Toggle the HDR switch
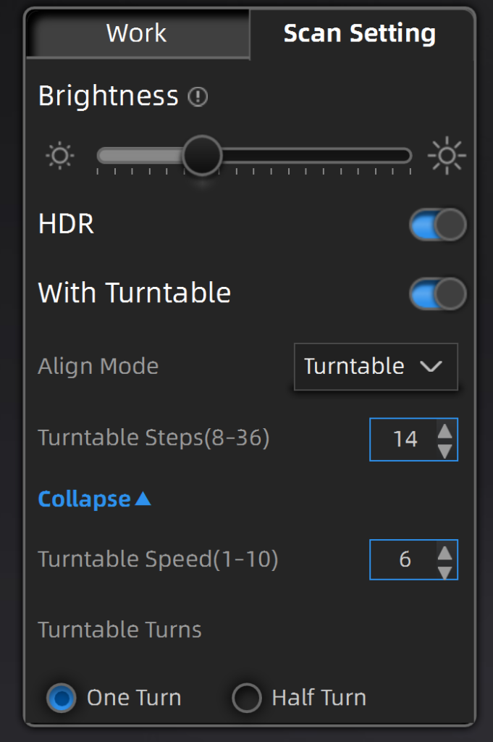The image size is (493, 742). (x=438, y=225)
